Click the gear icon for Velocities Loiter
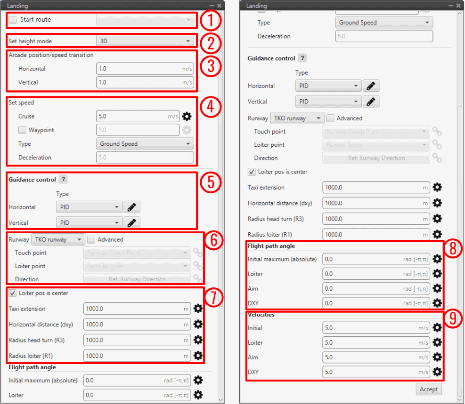The image size is (465, 404). pyautogui.click(x=437, y=342)
